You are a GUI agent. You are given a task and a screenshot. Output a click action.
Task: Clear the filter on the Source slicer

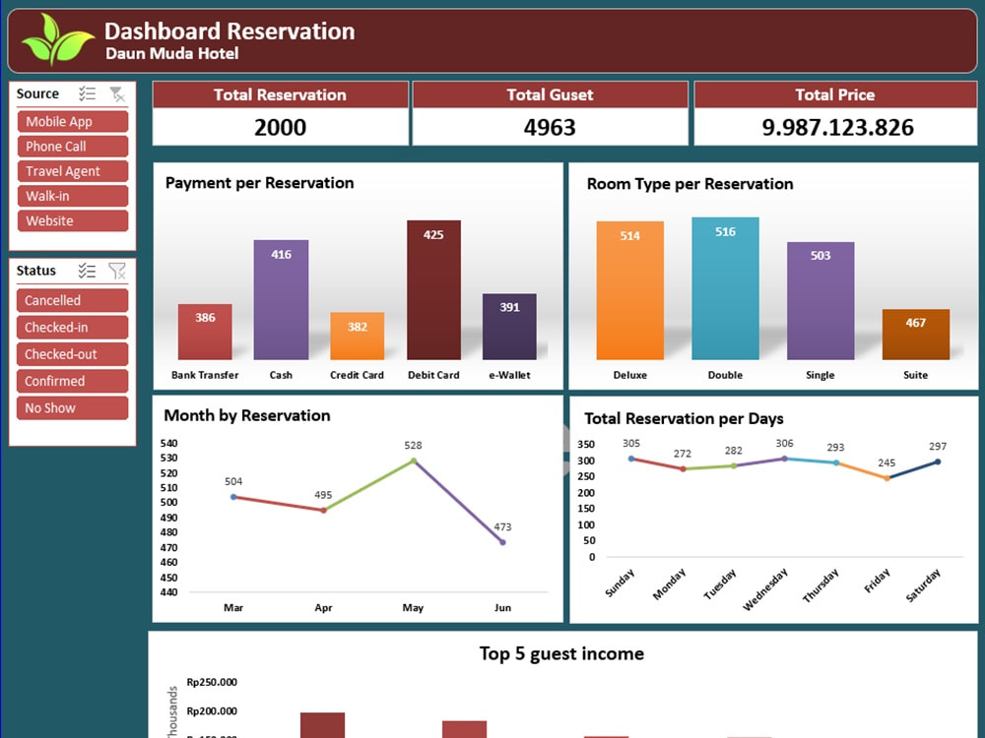(x=117, y=94)
